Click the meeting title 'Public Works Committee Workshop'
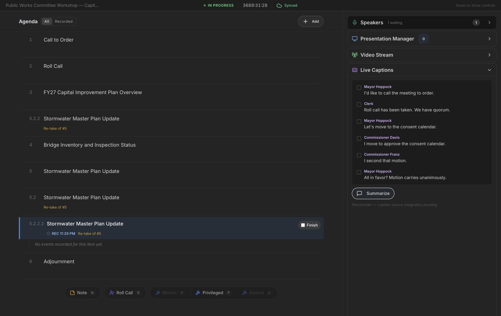501x316 pixels. (x=52, y=5)
